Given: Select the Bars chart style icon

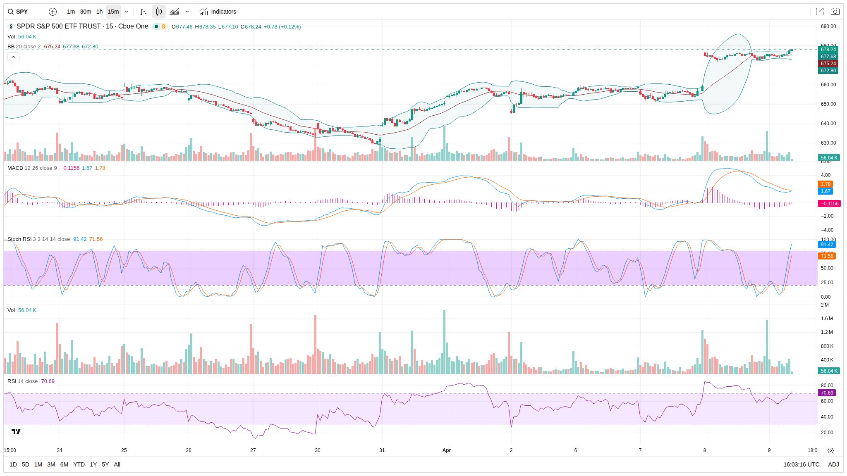Looking at the screenshot, I should pos(143,12).
